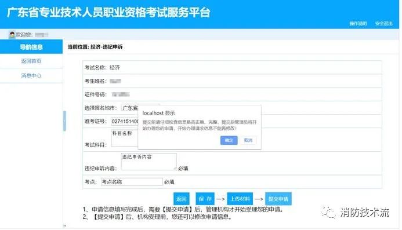The height and width of the screenshot is (230, 402).
Task: Click the 违纪申诉内容 text area
Action: (149, 162)
